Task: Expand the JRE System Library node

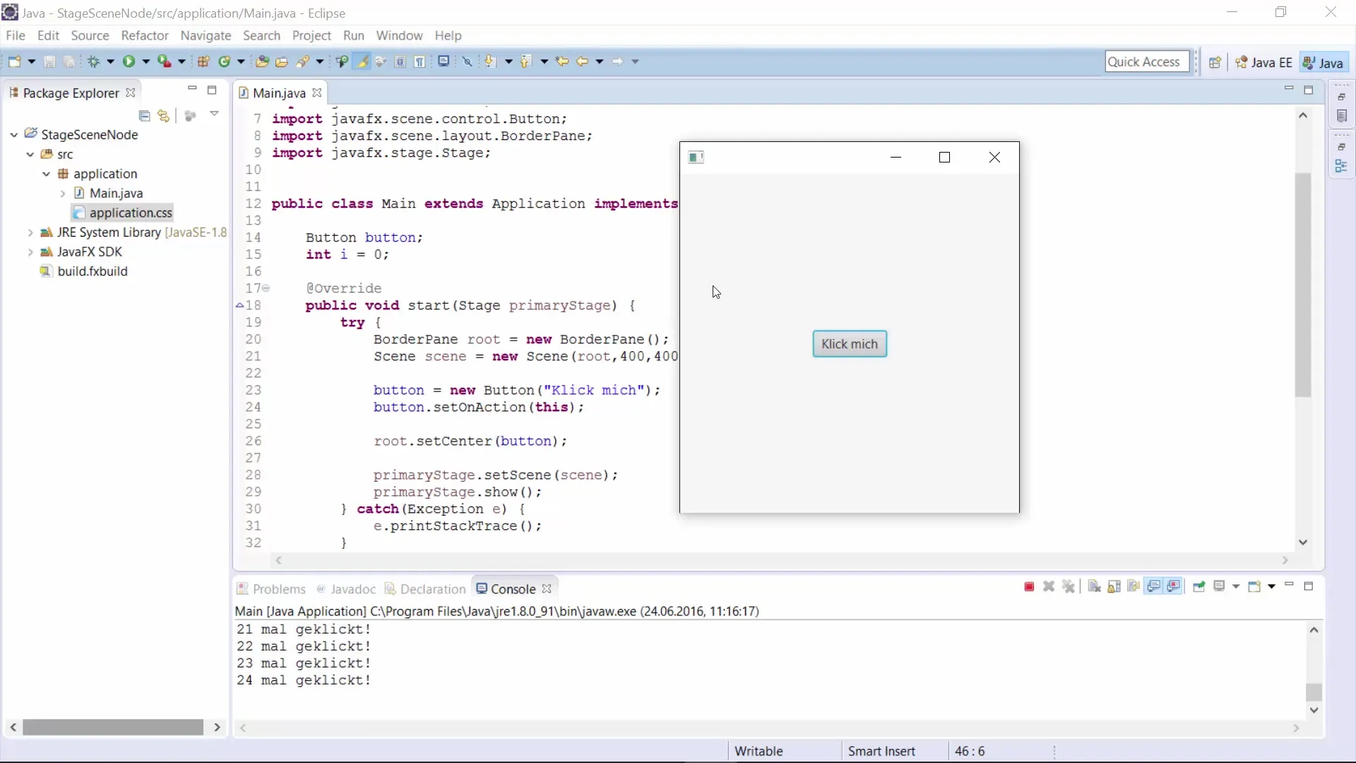Action: pyautogui.click(x=30, y=232)
